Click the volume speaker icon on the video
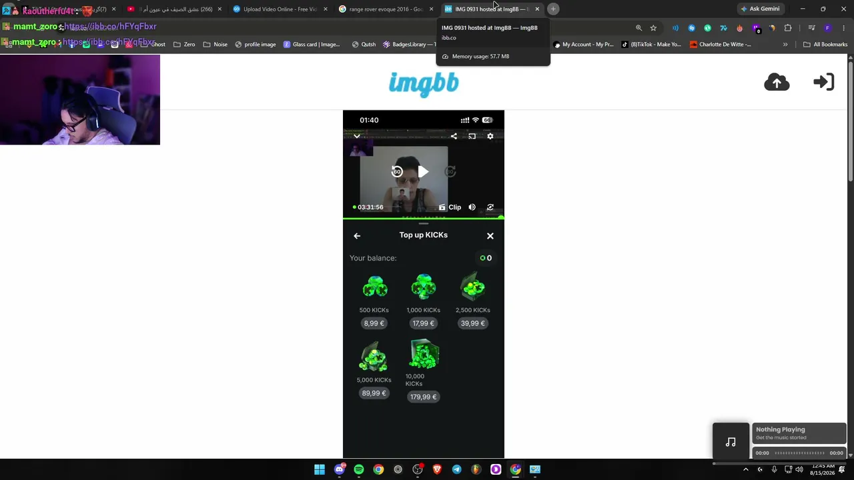This screenshot has height=480, width=854. (472, 207)
